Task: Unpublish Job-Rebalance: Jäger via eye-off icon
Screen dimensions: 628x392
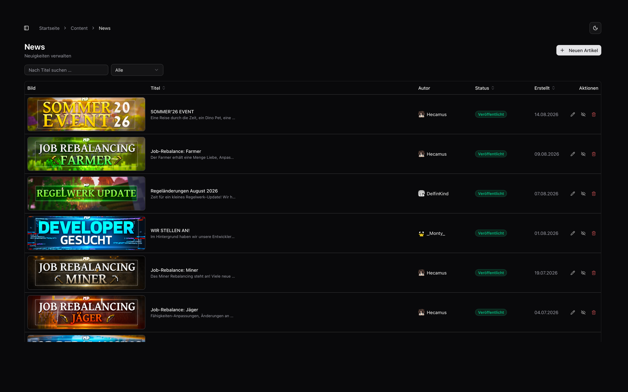Action: pos(583,313)
